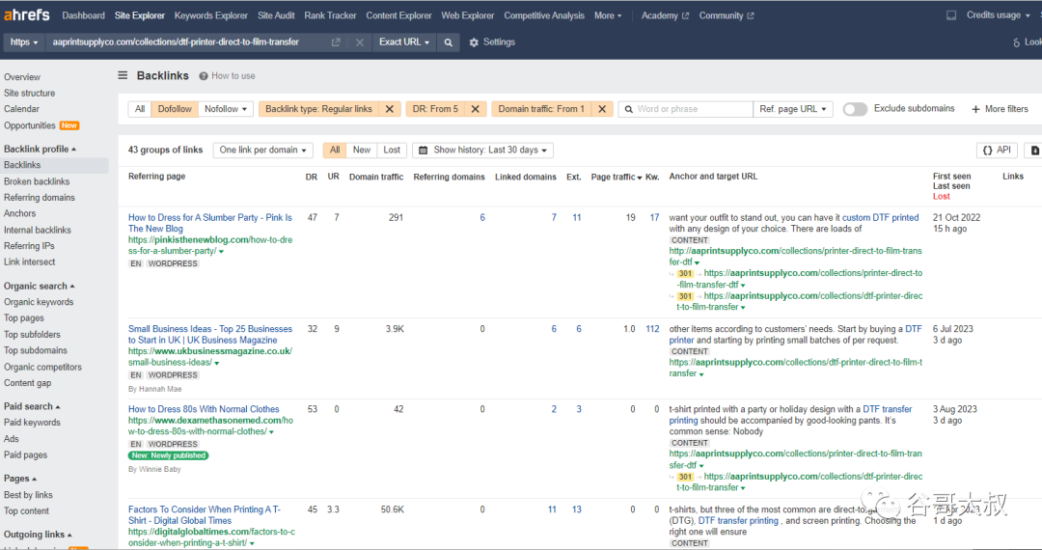Toggle the sidebar hamburger menu icon

(x=123, y=75)
